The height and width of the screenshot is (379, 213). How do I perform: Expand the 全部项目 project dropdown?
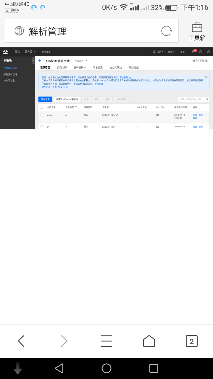point(80,61)
